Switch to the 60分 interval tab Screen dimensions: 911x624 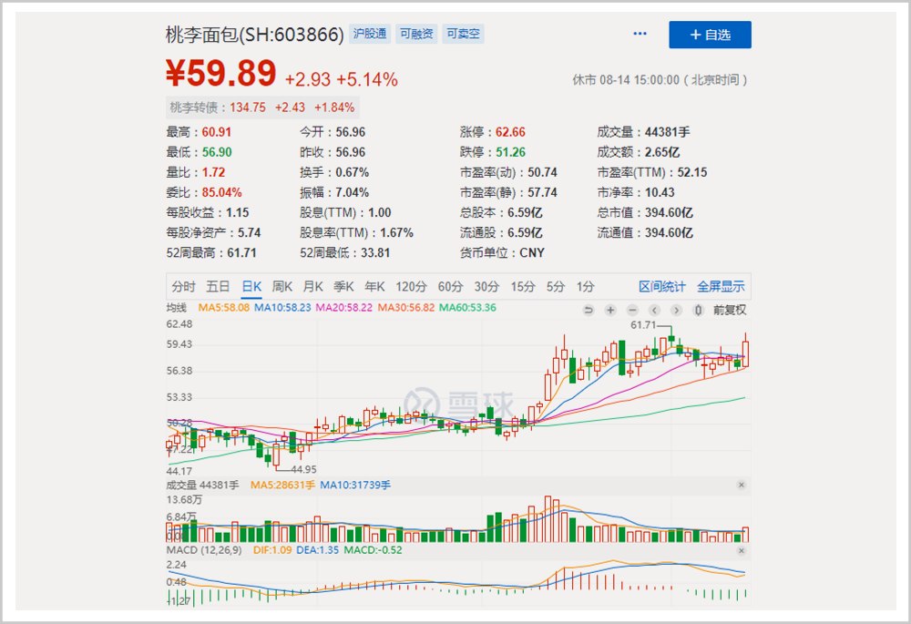pyautogui.click(x=450, y=286)
